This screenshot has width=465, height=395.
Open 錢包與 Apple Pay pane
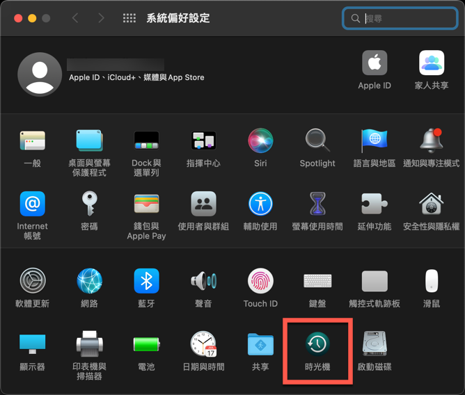(x=146, y=204)
